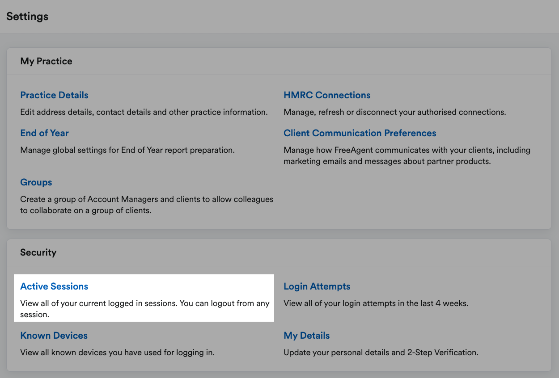559x378 pixels.
Task: View Login Attempts history
Action: point(317,286)
